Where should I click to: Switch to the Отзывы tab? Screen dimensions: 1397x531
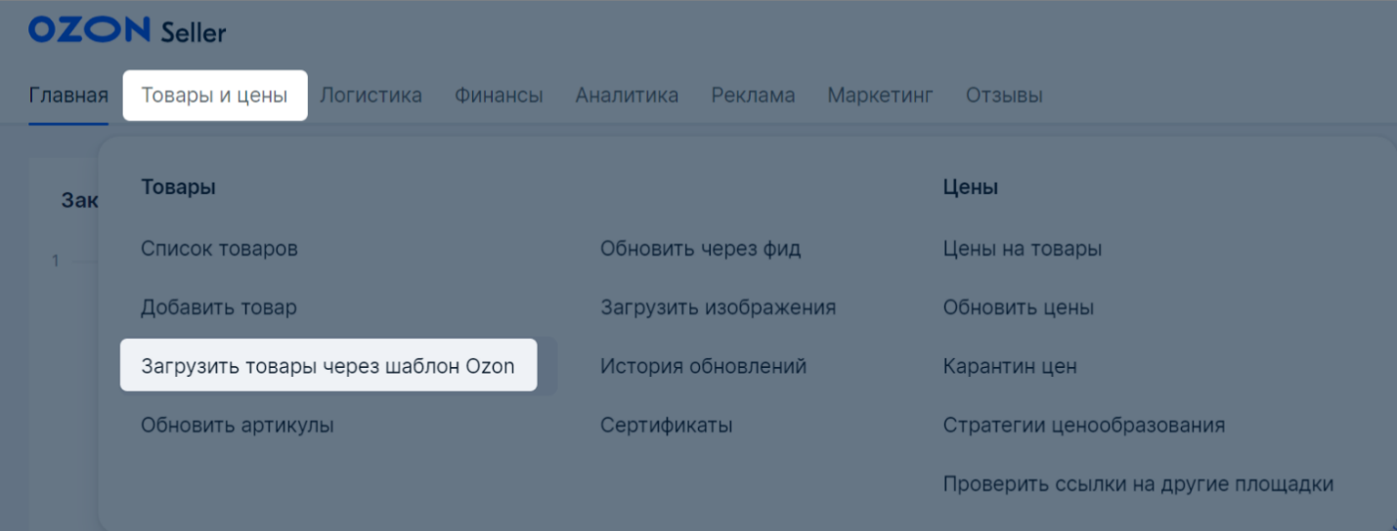pos(1004,96)
